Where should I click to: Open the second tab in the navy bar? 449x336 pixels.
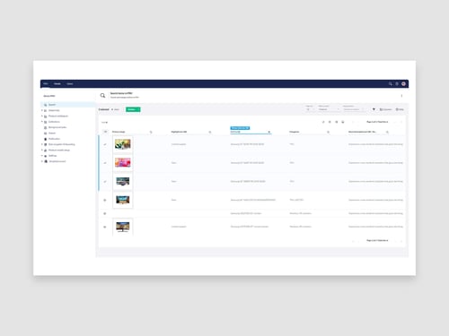(x=57, y=84)
